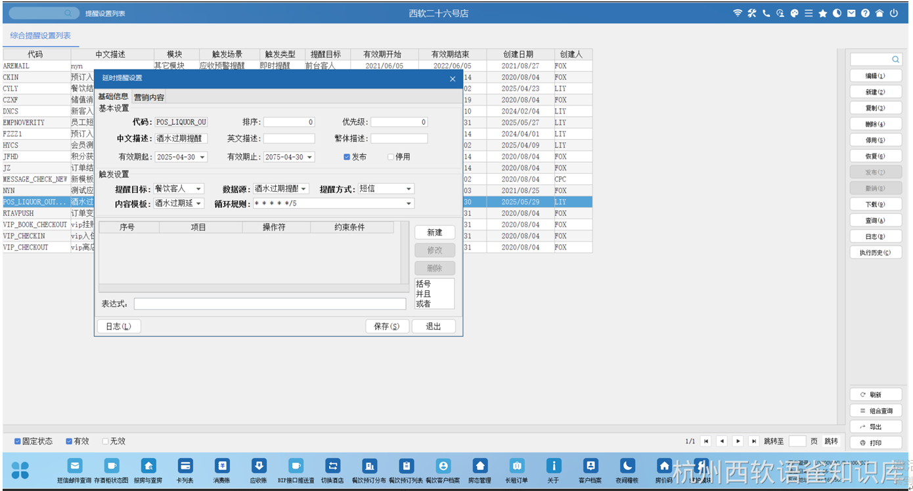Toggle the 固定状态 checkbox
The height and width of the screenshot is (491, 913).
tap(18, 442)
